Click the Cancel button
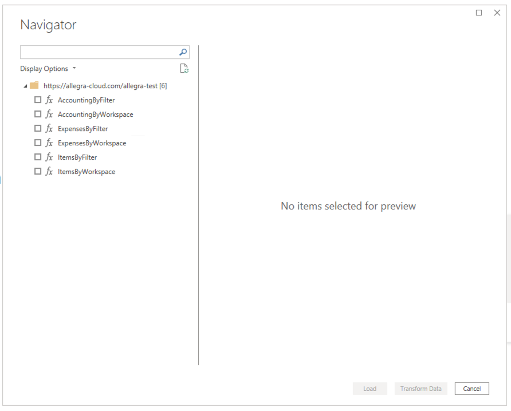511x411 pixels. (x=471, y=388)
